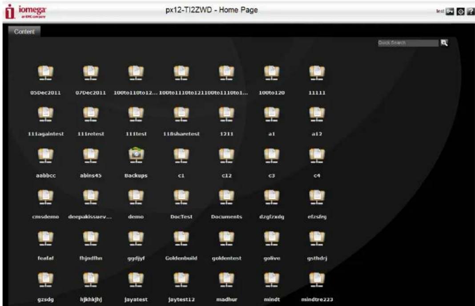475x306 pixels.
Task: Open help with the question mark icon
Action: 471,12
